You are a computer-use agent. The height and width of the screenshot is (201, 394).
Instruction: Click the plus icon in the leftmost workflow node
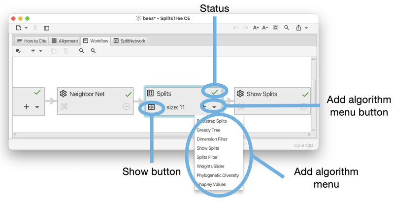(x=27, y=107)
